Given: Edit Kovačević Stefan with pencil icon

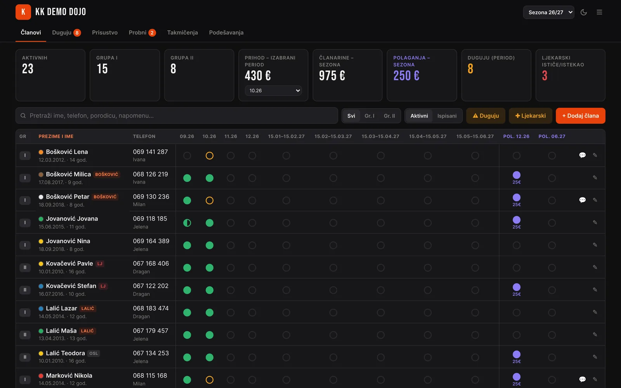Looking at the screenshot, I should tap(595, 290).
